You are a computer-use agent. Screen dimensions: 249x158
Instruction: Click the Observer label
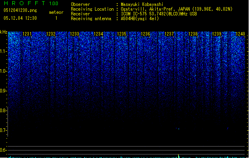click(80, 4)
